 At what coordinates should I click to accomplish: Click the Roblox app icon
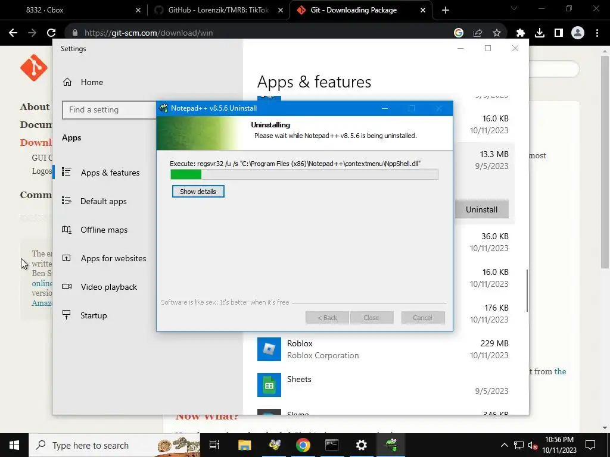[x=269, y=349]
